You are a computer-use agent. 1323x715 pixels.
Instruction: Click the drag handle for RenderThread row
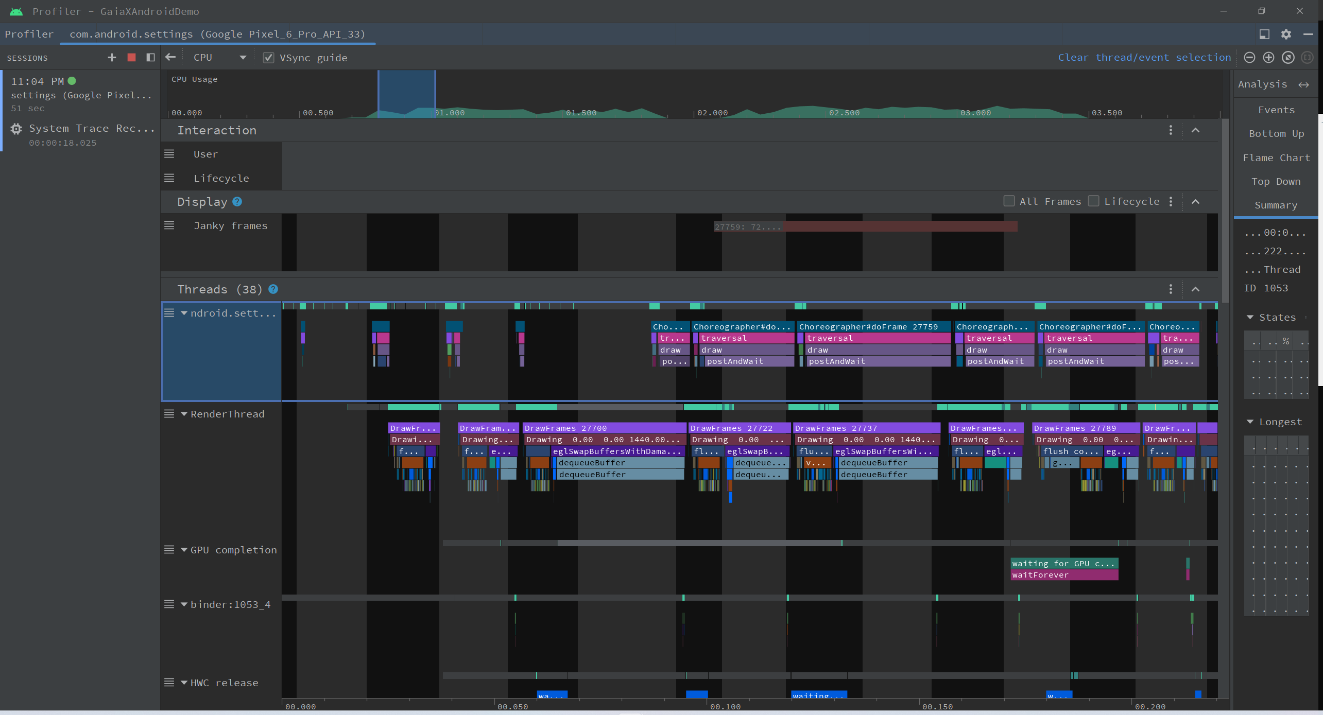(x=169, y=414)
